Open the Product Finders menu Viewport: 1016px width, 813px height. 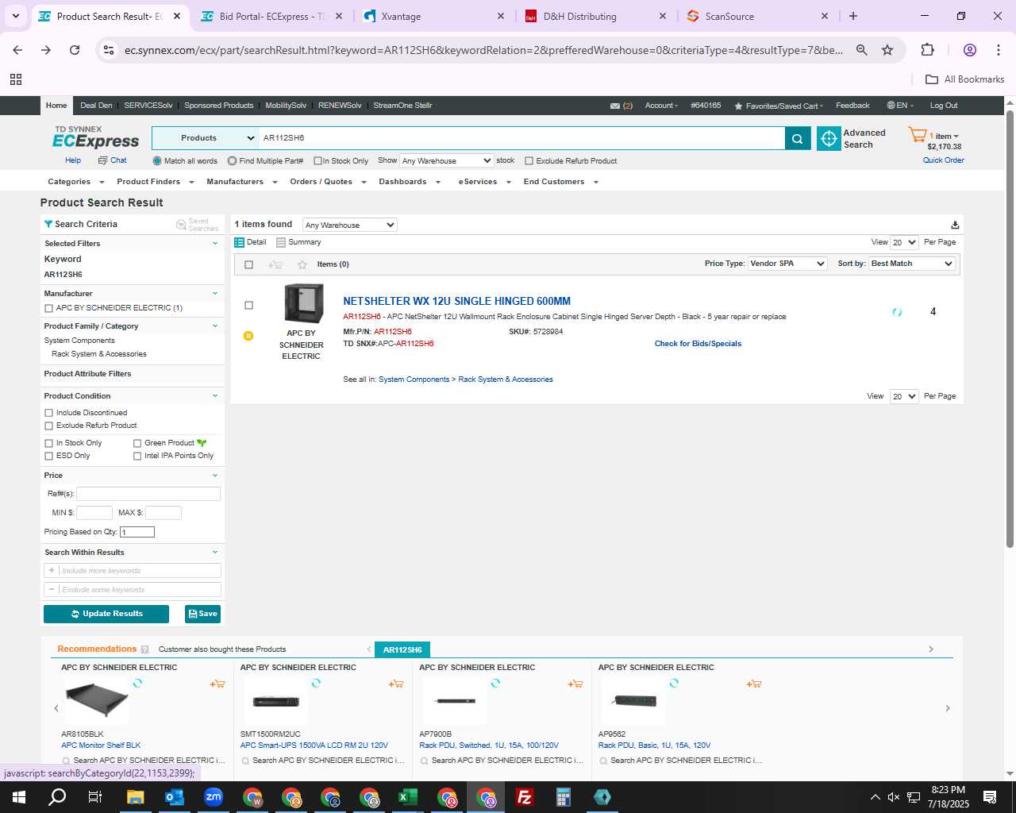click(x=155, y=182)
